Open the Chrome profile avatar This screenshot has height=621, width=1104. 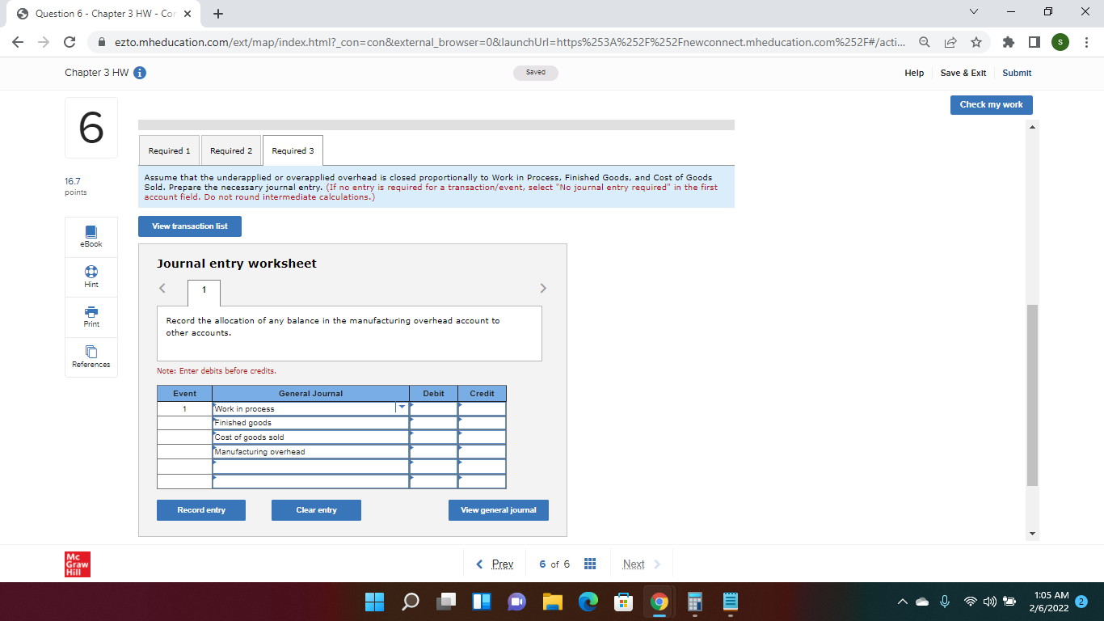1060,42
